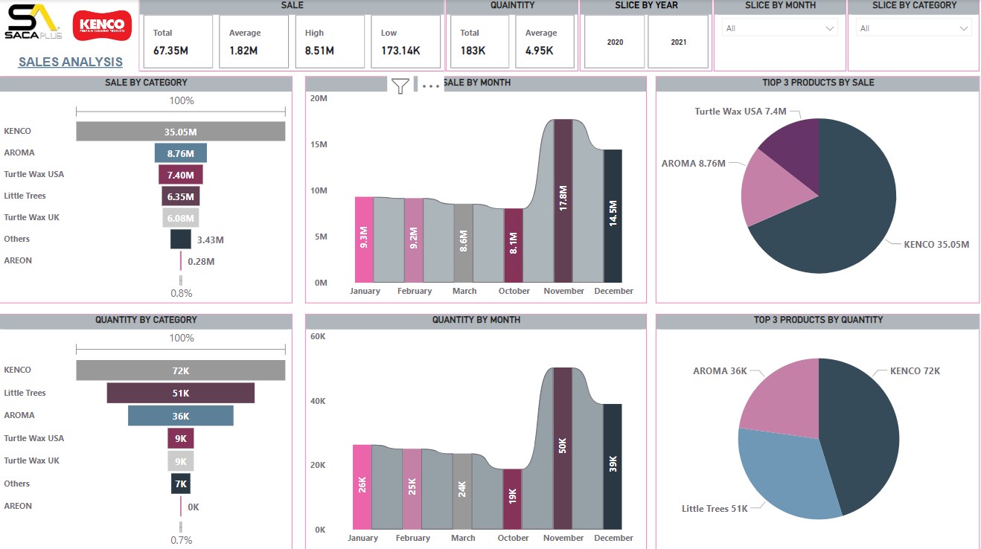This screenshot has width=981, height=549.
Task: Select KENCO 35.05M funnel bar
Action: click(181, 132)
